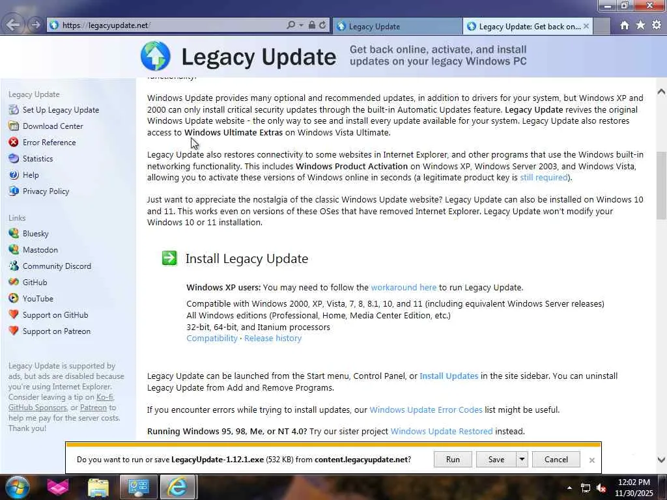Switch to the first Legacy Update tab

coord(397,26)
